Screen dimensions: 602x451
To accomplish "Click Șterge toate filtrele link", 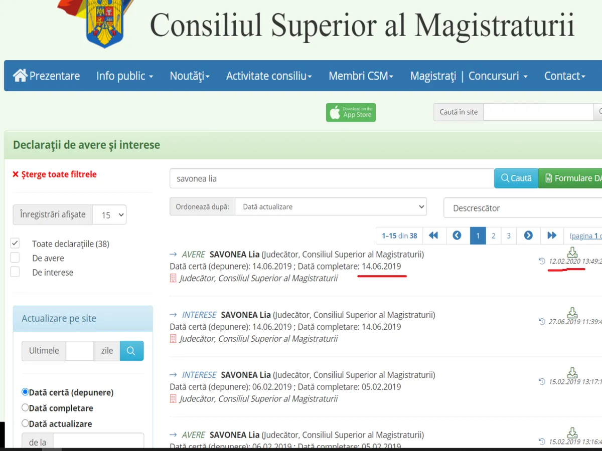I will 54,174.
